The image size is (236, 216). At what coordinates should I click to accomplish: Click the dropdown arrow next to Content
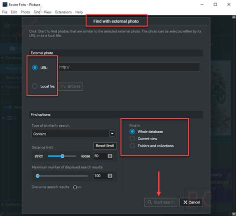(x=112, y=134)
